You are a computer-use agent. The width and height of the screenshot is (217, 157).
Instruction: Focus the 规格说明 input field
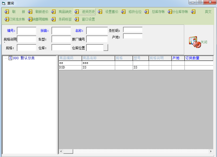(27, 39)
